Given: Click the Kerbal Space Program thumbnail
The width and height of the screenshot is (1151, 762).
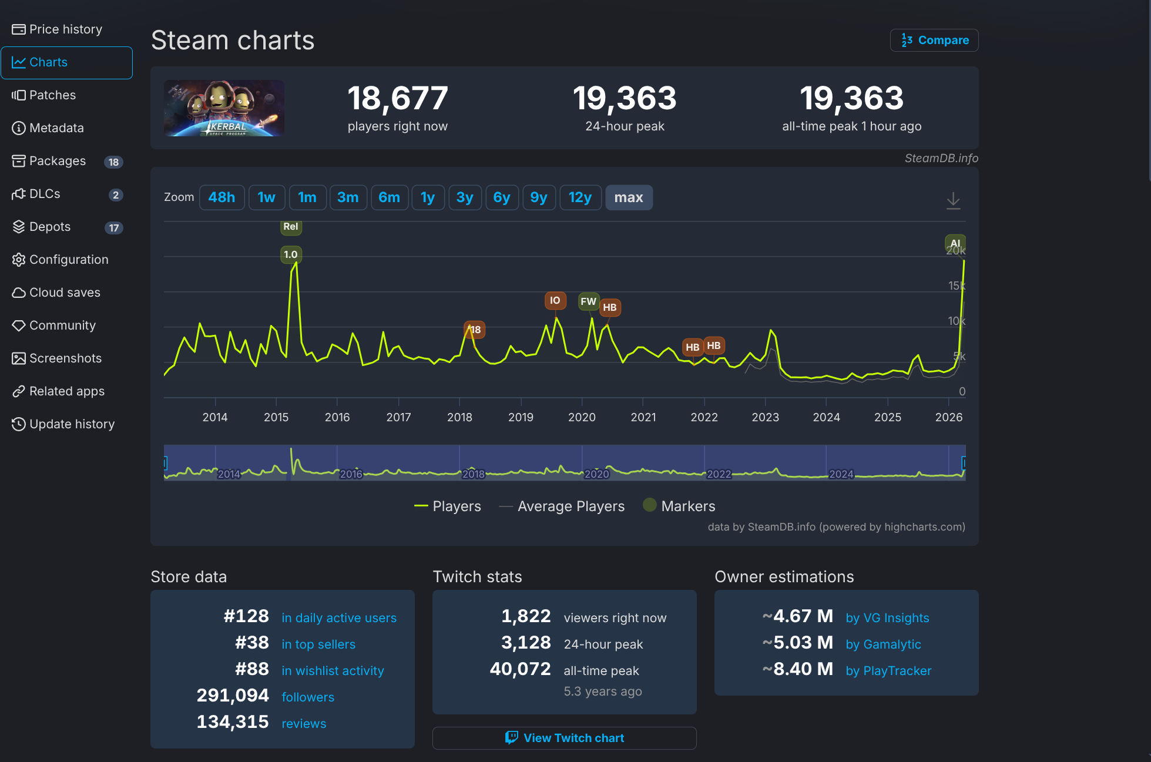Looking at the screenshot, I should pyautogui.click(x=224, y=108).
